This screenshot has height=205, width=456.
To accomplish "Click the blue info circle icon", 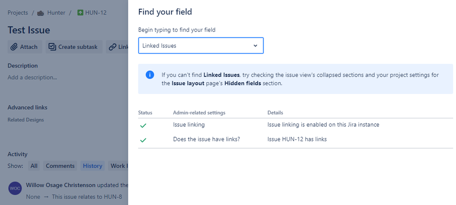I will [x=150, y=75].
